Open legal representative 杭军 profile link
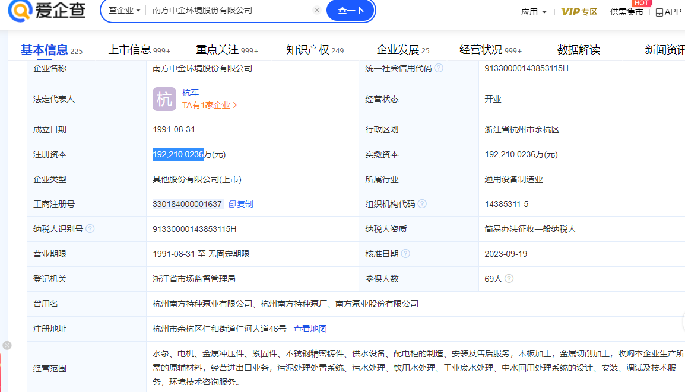Image resolution: width=685 pixels, height=392 pixels. click(x=191, y=93)
